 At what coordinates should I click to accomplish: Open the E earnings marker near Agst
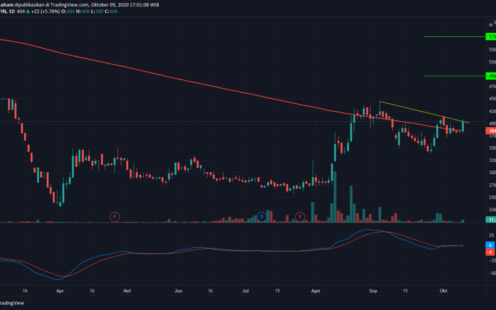(300, 216)
